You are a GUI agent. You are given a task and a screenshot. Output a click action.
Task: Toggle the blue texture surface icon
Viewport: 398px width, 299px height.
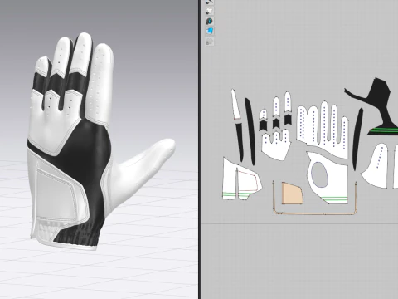point(210,32)
